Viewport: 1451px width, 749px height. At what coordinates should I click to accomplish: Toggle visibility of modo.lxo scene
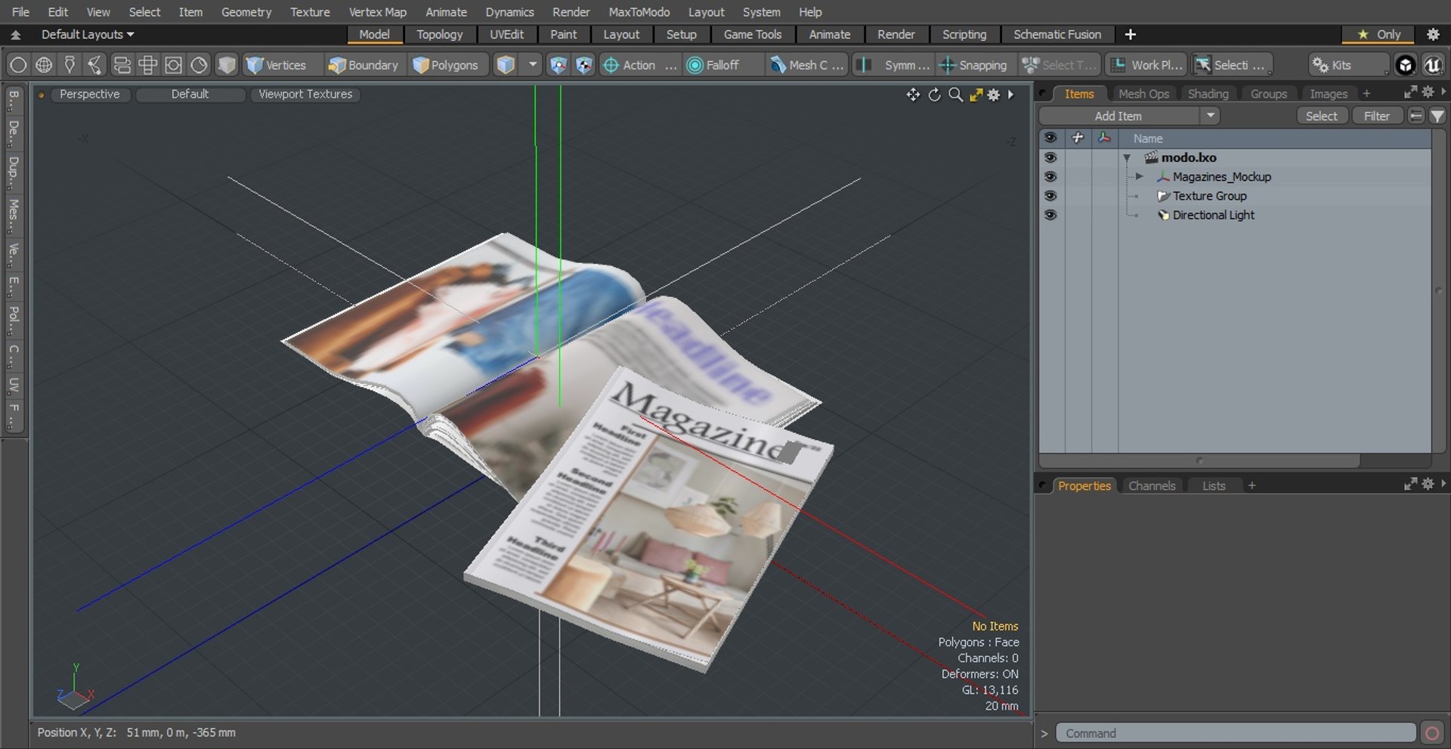[x=1050, y=157]
